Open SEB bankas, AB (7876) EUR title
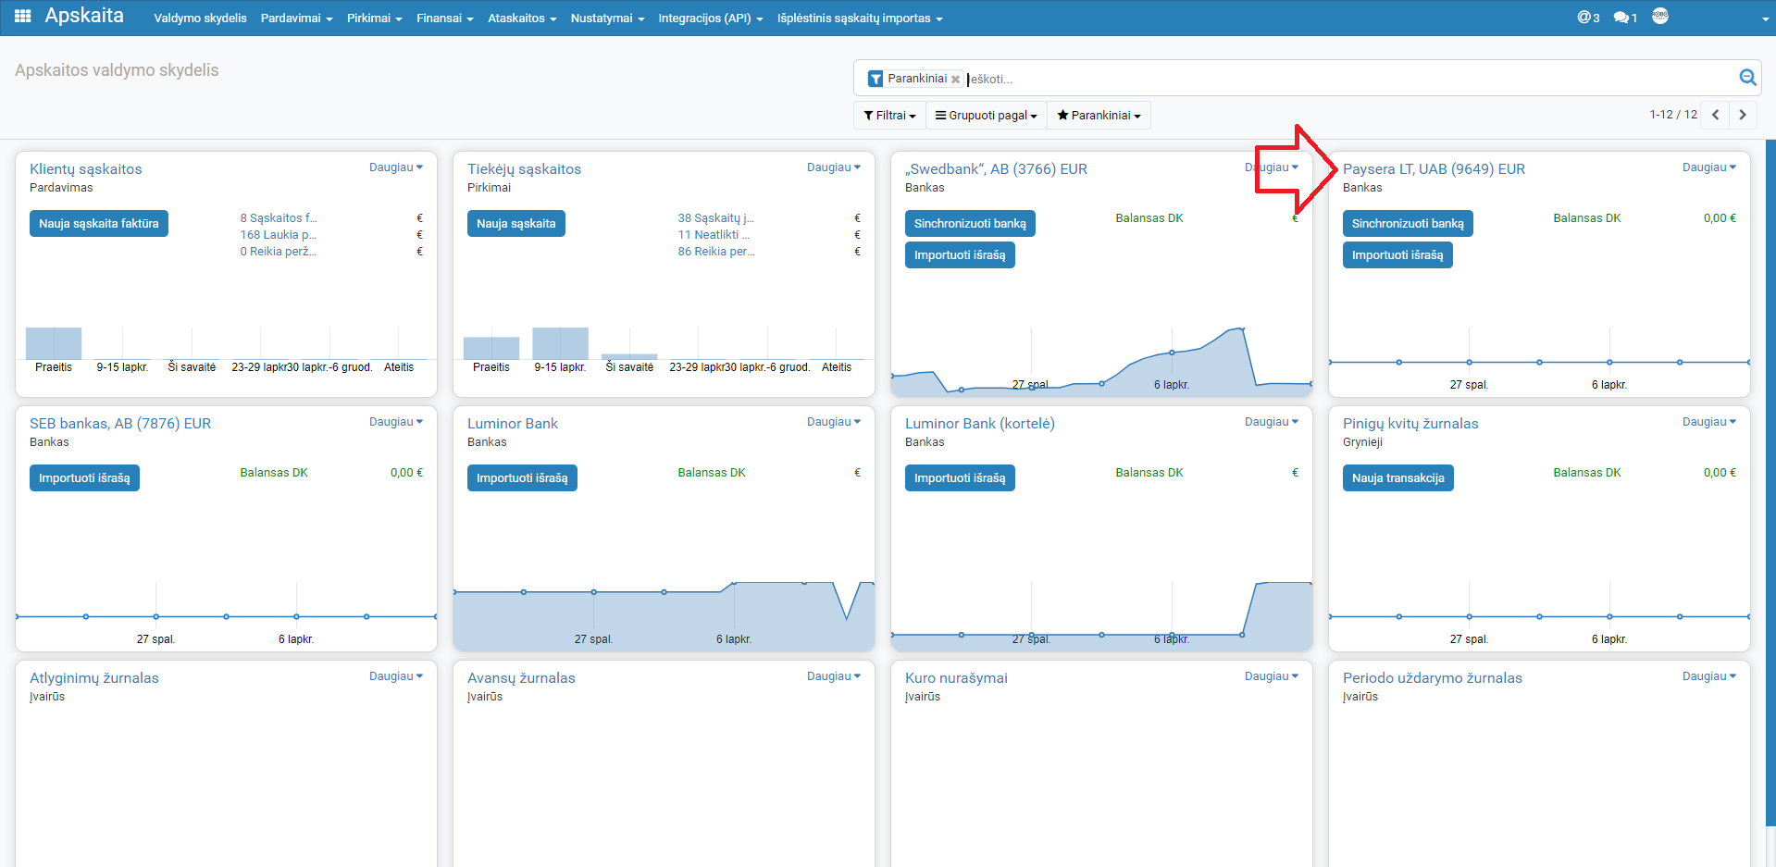Image resolution: width=1776 pixels, height=867 pixels. point(120,424)
